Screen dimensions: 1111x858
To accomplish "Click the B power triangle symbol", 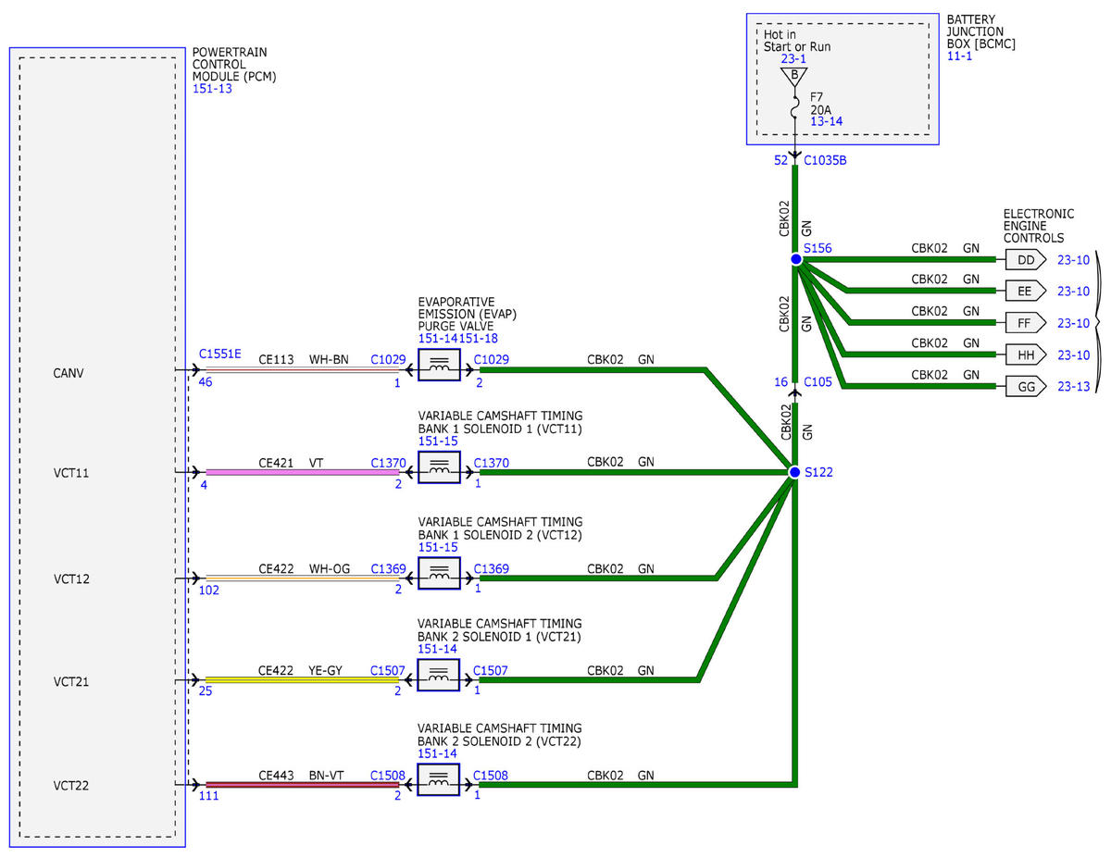I will click(x=794, y=76).
